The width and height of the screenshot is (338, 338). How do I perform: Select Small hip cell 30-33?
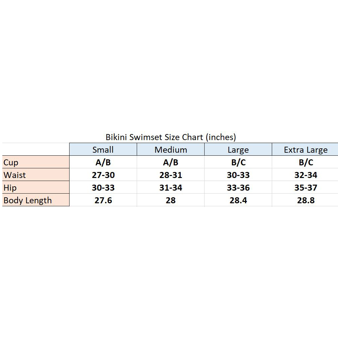(103, 187)
